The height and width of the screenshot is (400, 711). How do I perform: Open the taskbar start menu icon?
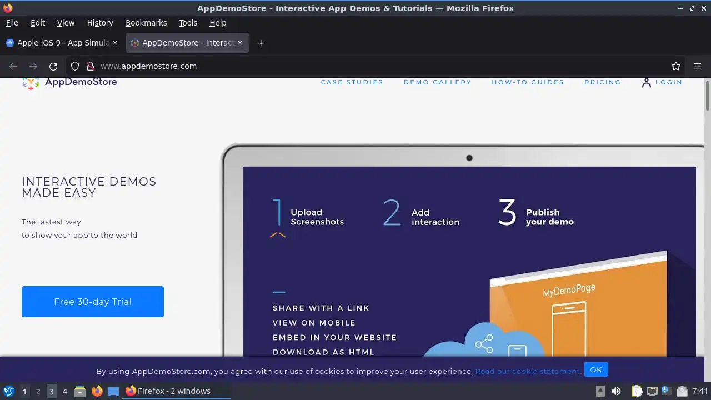coord(8,391)
